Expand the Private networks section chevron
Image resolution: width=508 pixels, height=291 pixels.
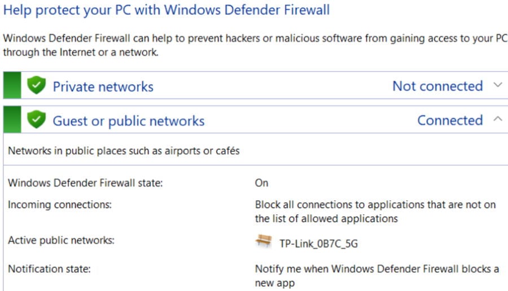[498, 85]
